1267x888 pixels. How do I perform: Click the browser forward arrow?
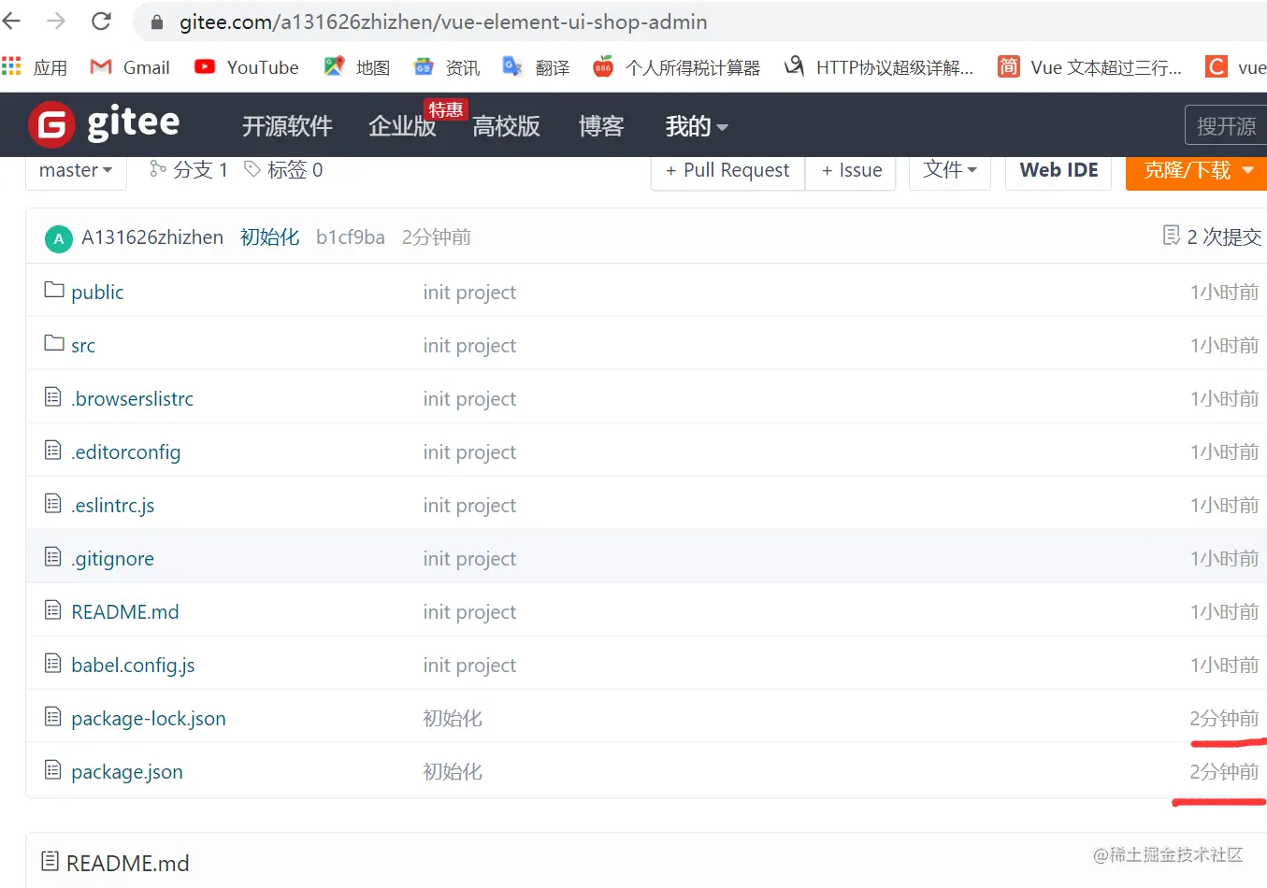pos(56,21)
